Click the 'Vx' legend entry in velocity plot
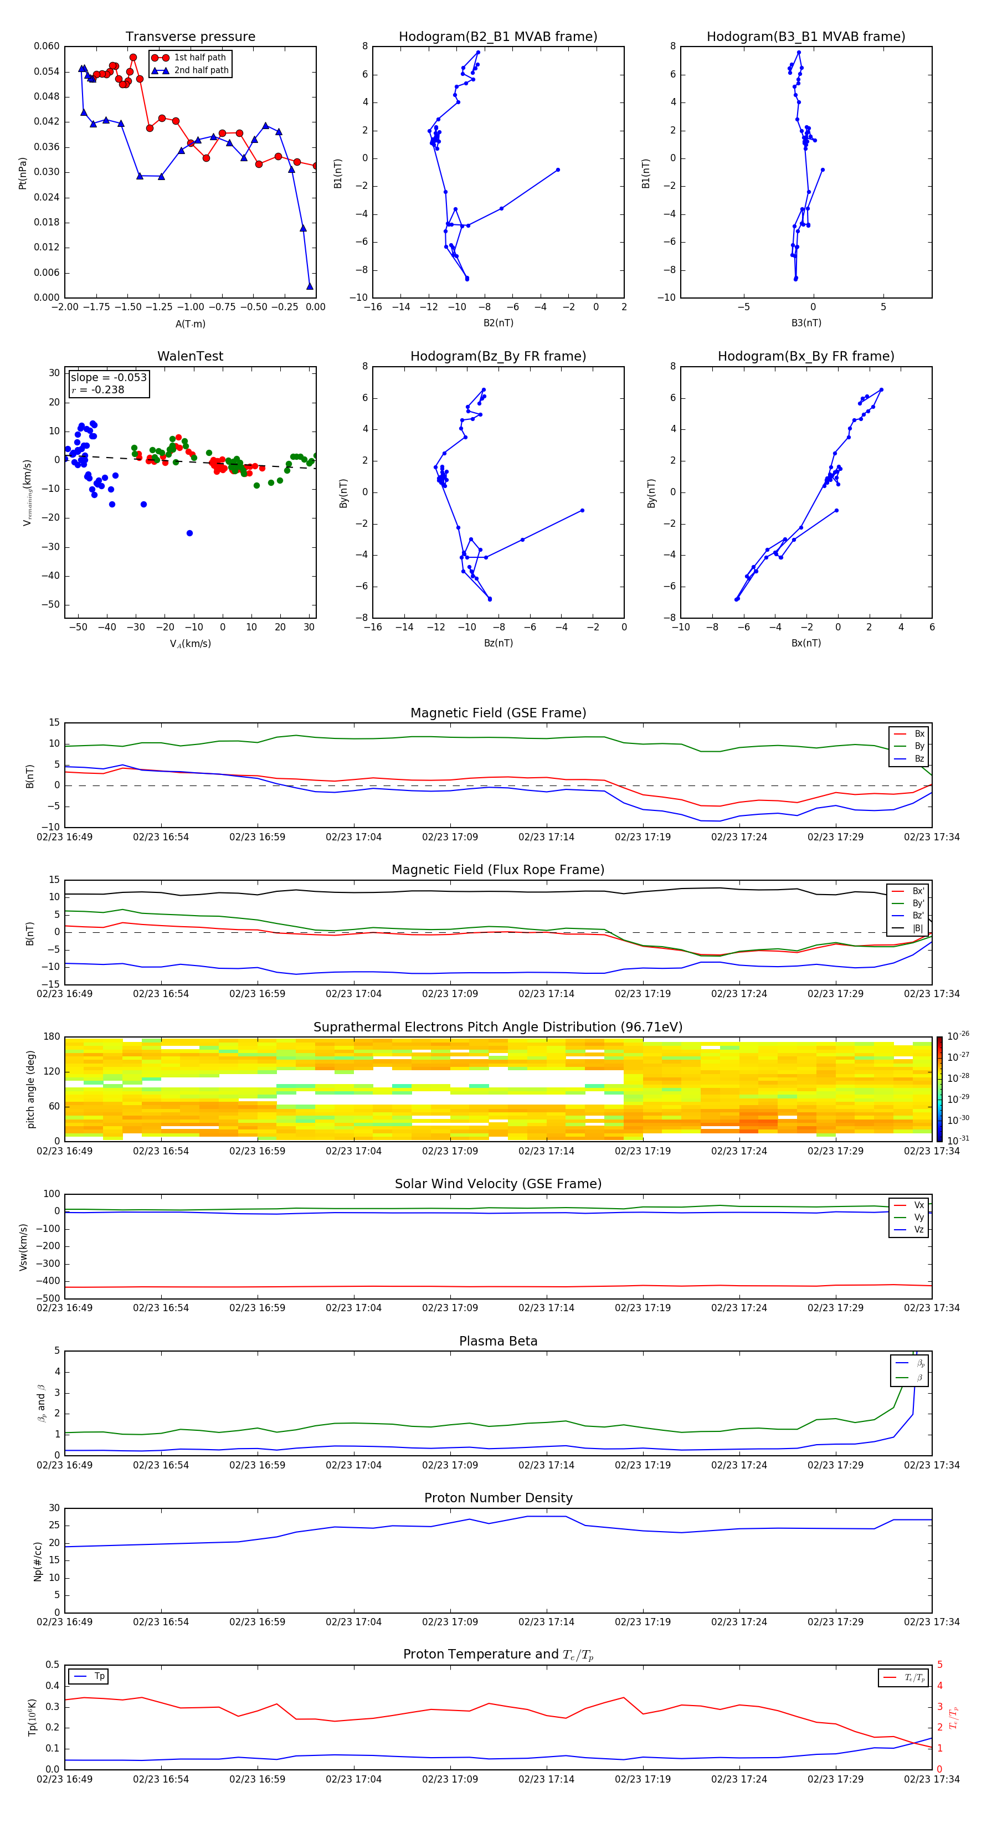 [909, 1205]
